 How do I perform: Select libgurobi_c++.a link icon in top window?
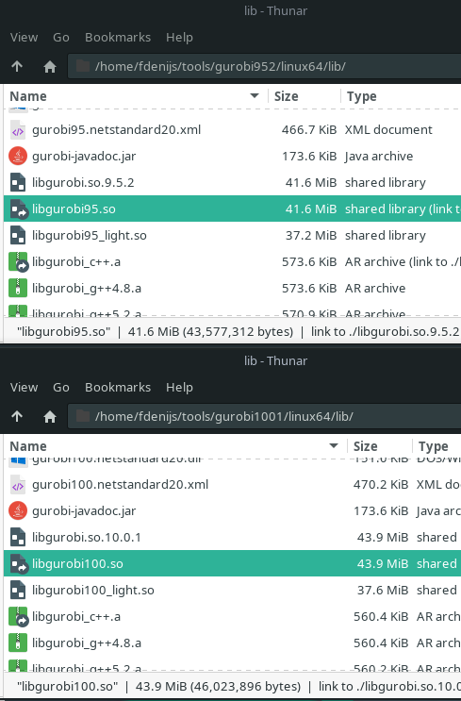(18, 262)
